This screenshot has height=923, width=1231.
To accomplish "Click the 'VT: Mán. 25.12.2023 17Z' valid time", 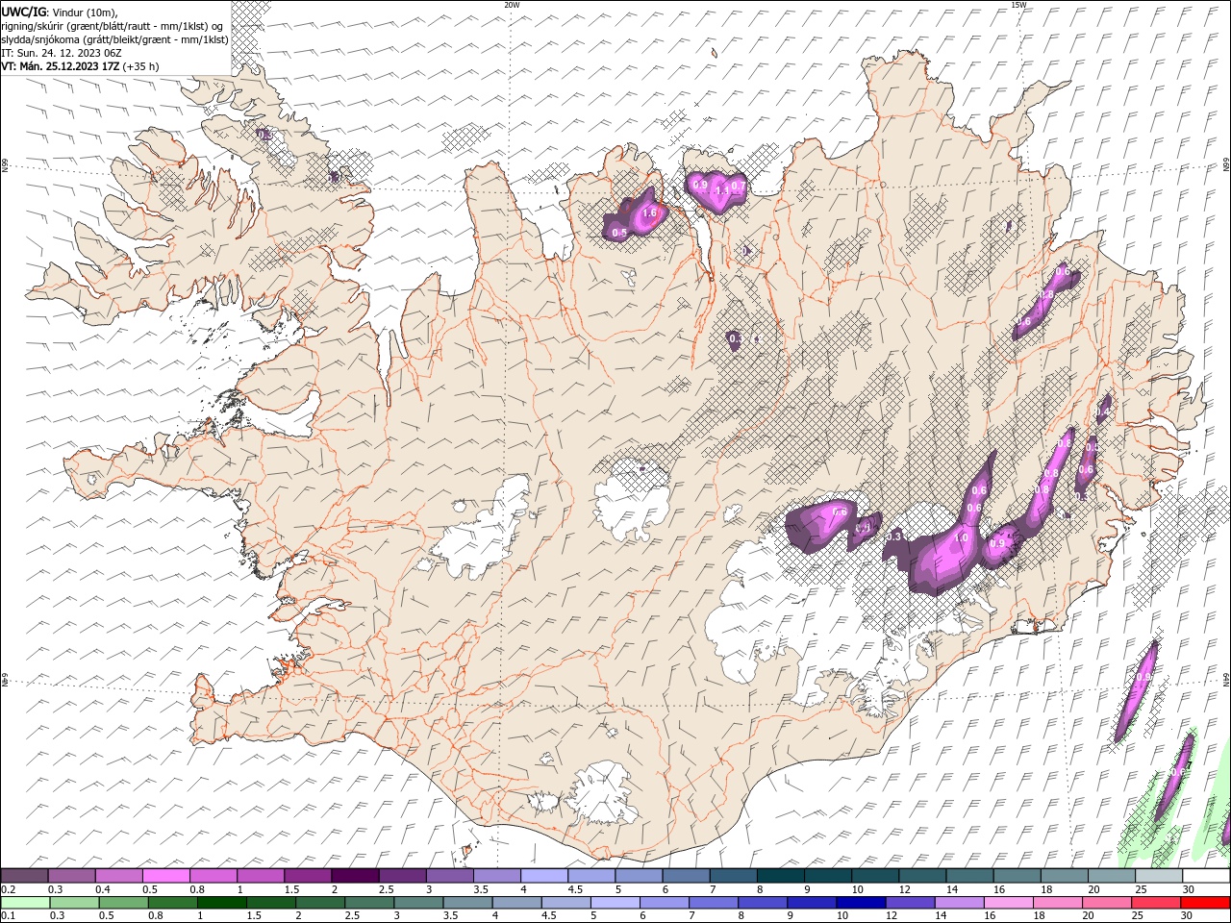I will coord(61,66).
